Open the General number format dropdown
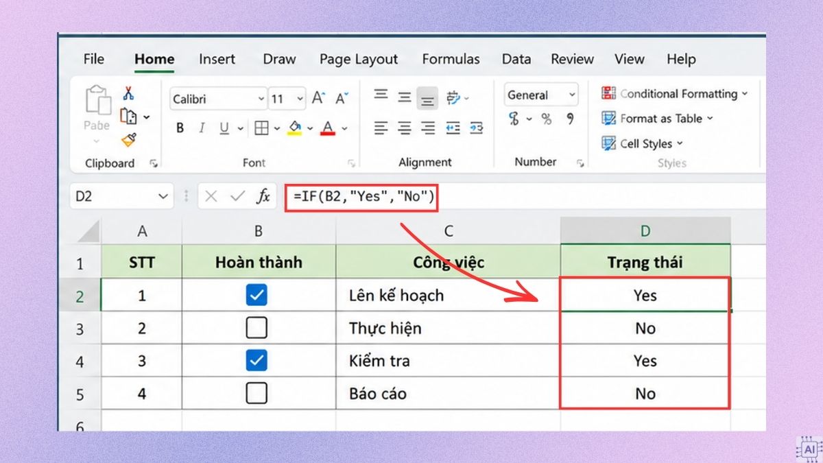823x463 pixels. point(572,95)
